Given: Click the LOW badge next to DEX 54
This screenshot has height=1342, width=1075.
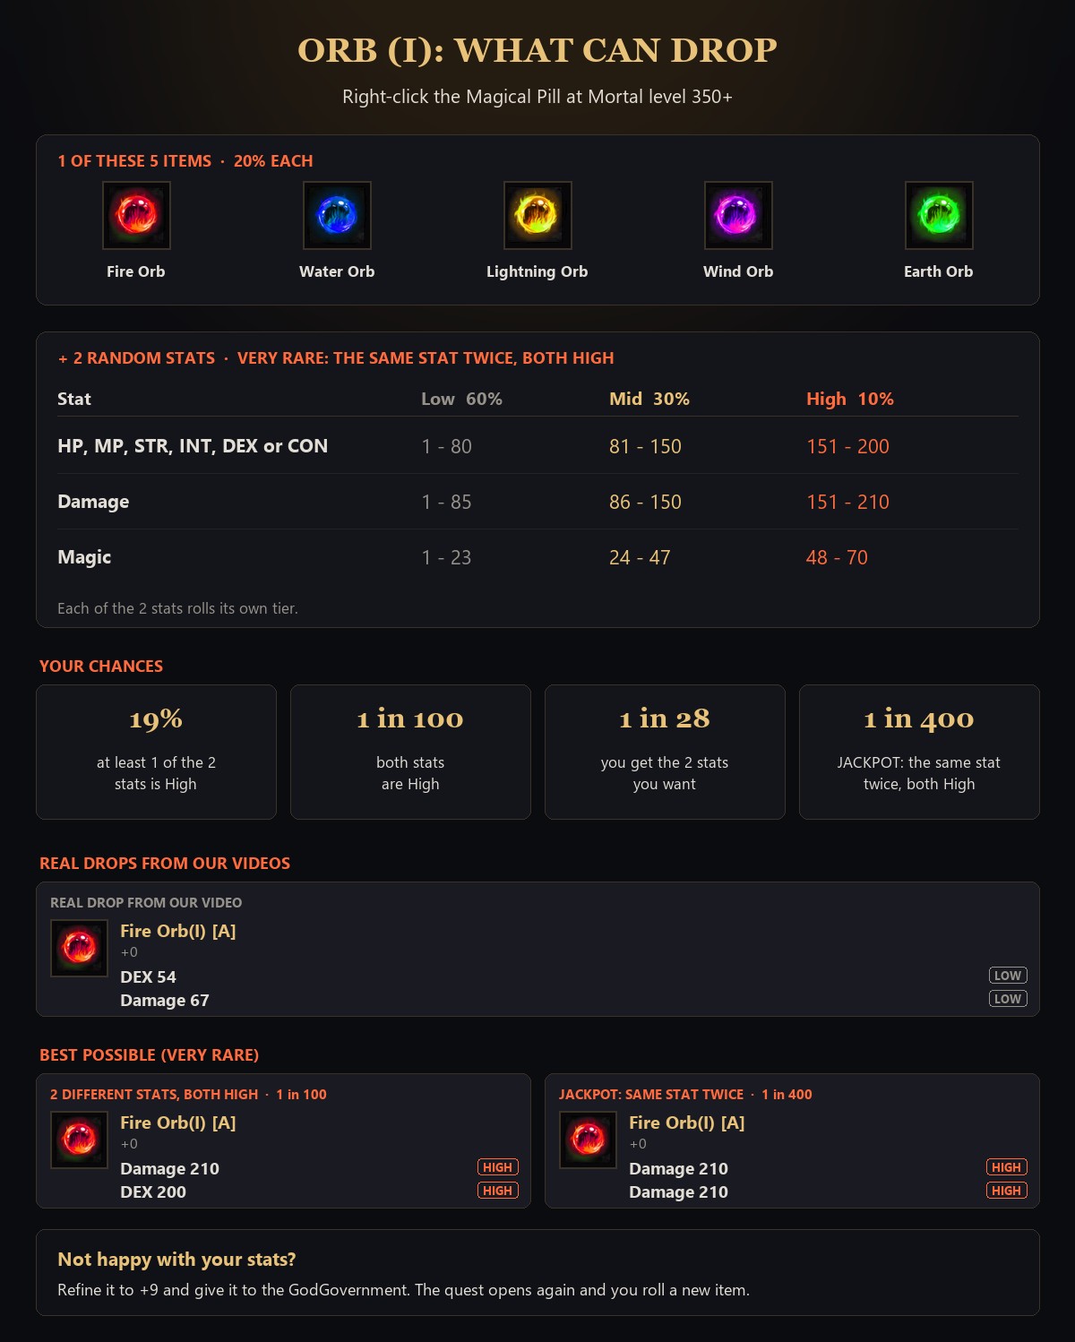Looking at the screenshot, I should pyautogui.click(x=1008, y=976).
